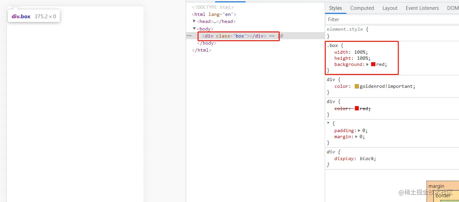Open the Computed tab
Image resolution: width=459 pixels, height=202 pixels.
(x=362, y=8)
